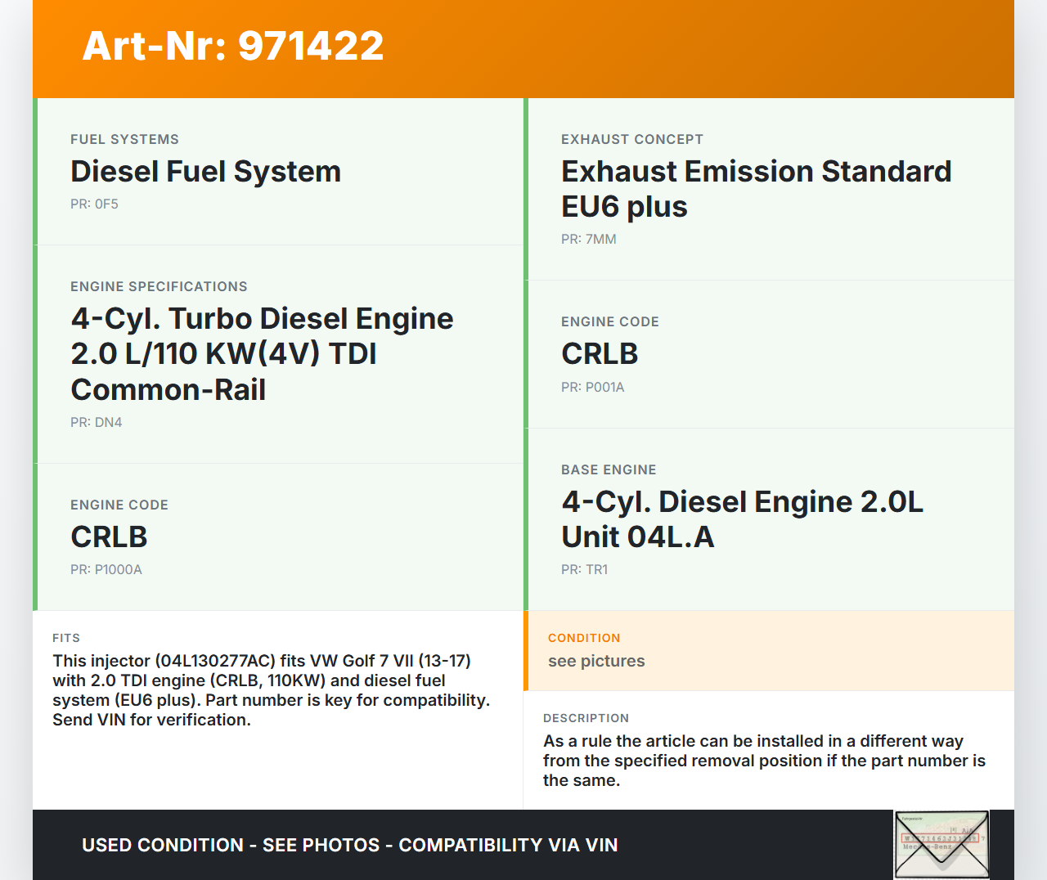Click the Condition 'see pictures' text

coord(596,662)
